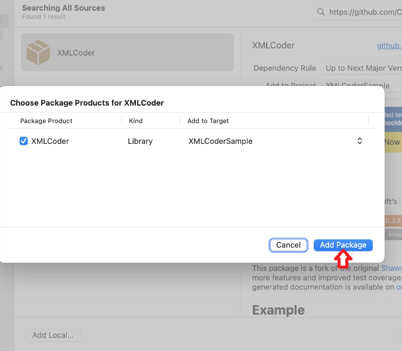Click the Add Package button
This screenshot has height=351, width=402.
click(x=343, y=245)
